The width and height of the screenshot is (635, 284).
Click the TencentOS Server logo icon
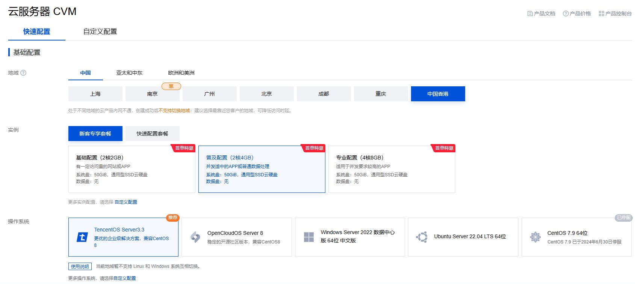click(x=82, y=237)
